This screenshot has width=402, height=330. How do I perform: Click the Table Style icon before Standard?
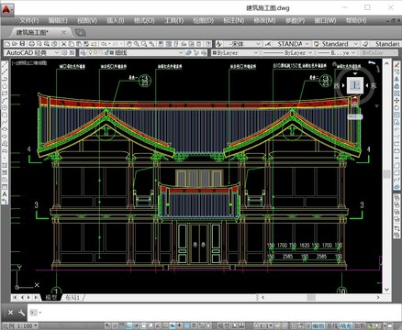[x=317, y=44]
